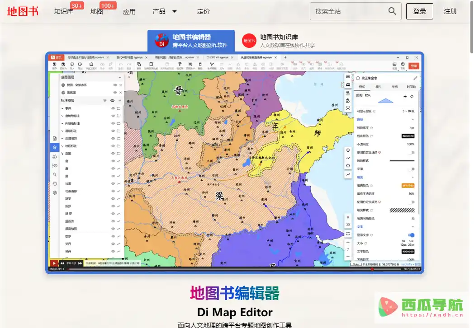Switch to the 坐标 tab in properties panel
Viewport: 474px width, 328px height.
(x=394, y=87)
